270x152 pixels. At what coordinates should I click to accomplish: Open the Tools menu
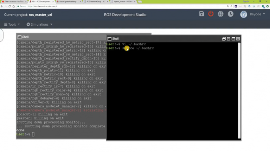click(12, 24)
